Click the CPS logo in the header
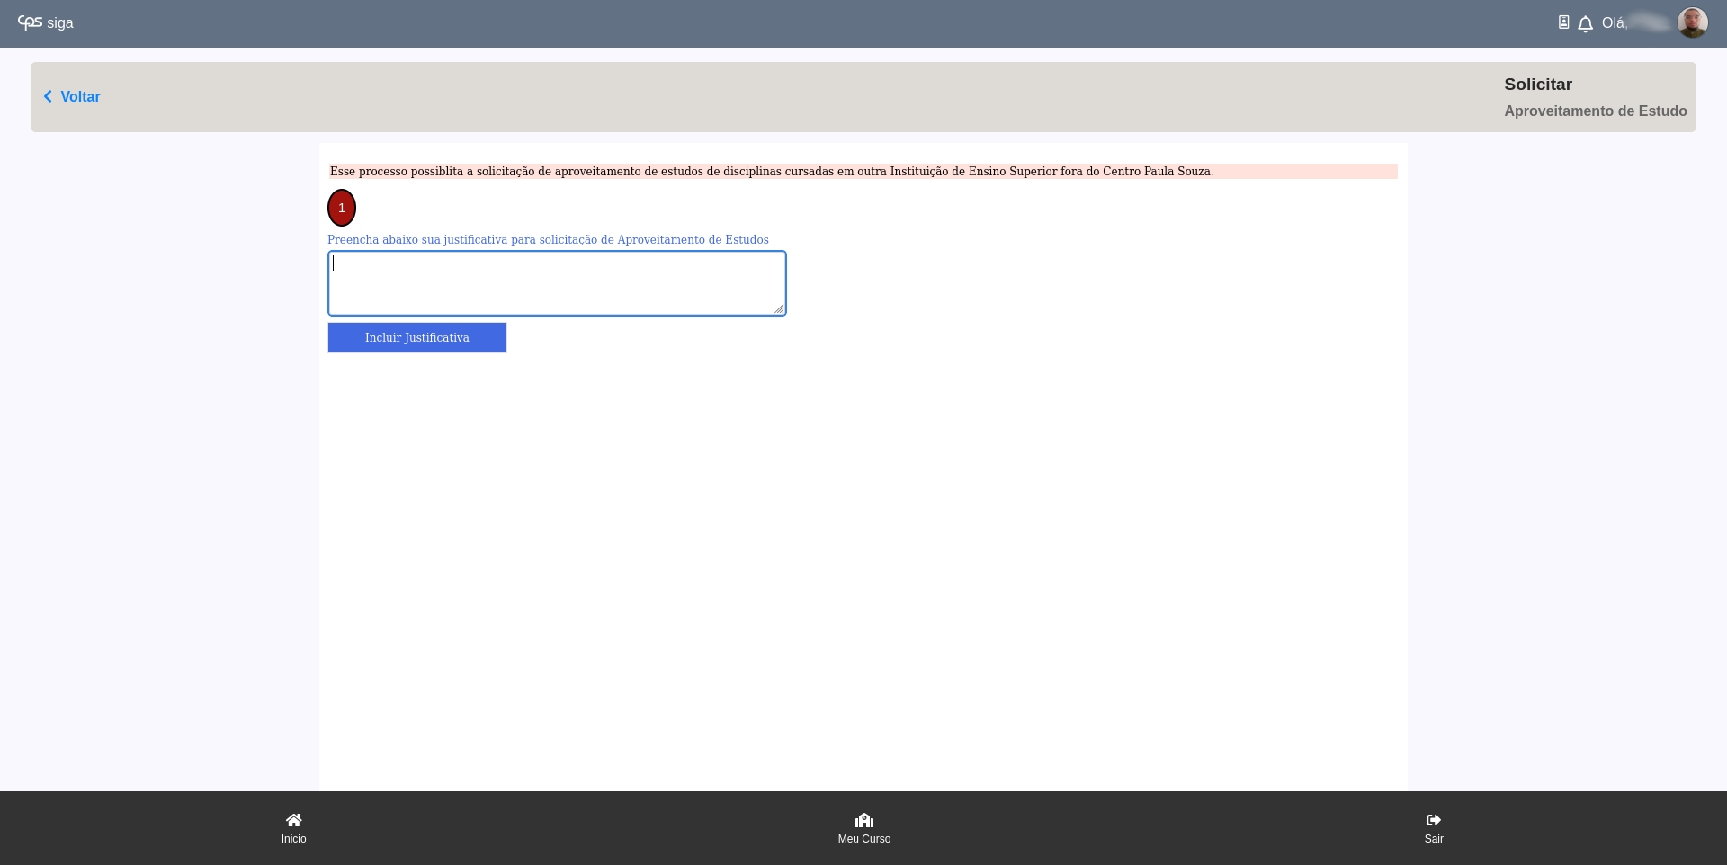The width and height of the screenshot is (1727, 865). coord(30,22)
